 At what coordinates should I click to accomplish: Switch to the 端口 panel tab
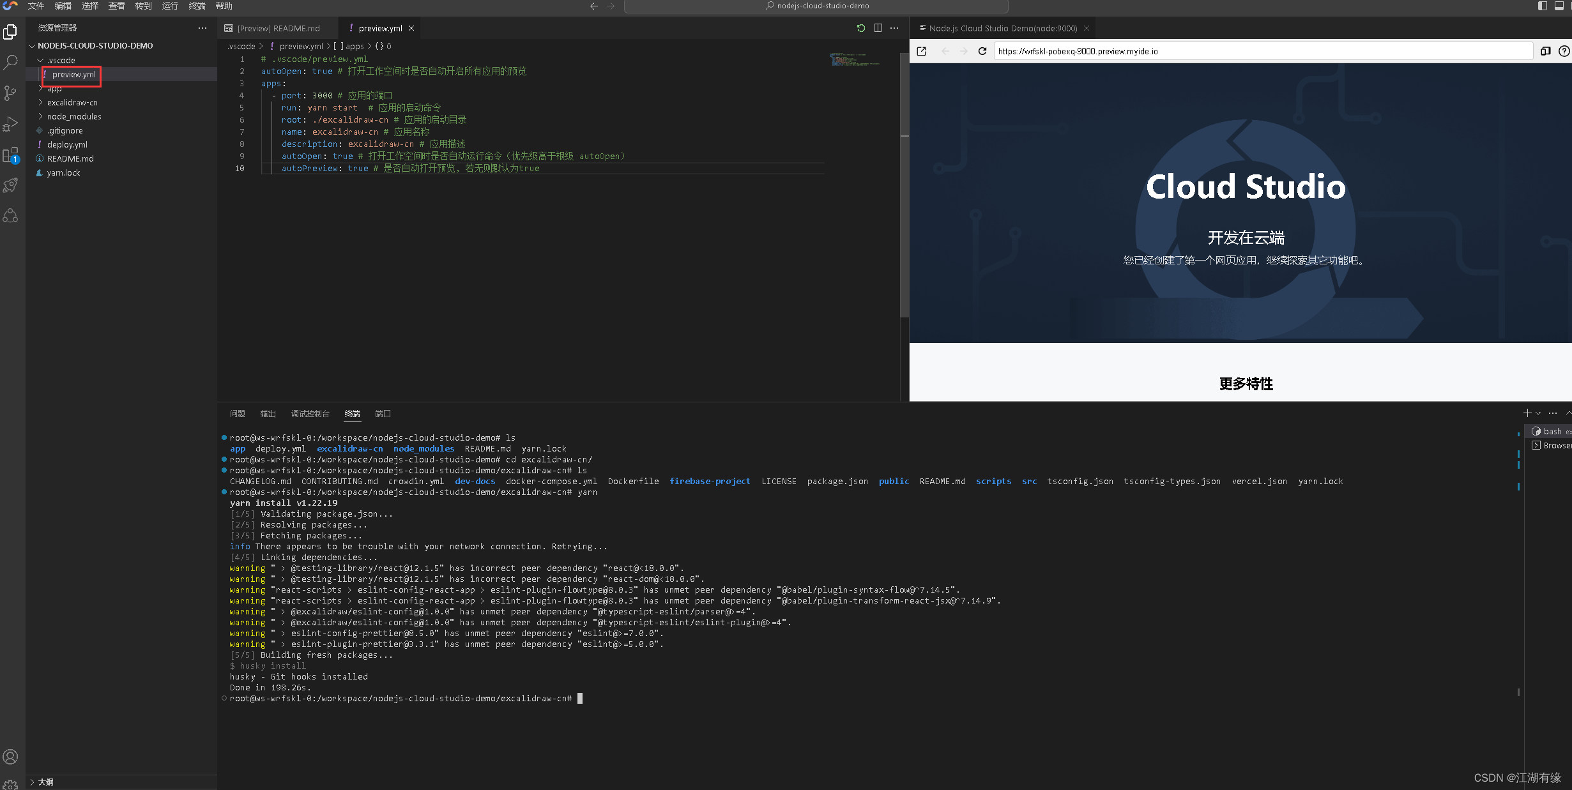383,414
